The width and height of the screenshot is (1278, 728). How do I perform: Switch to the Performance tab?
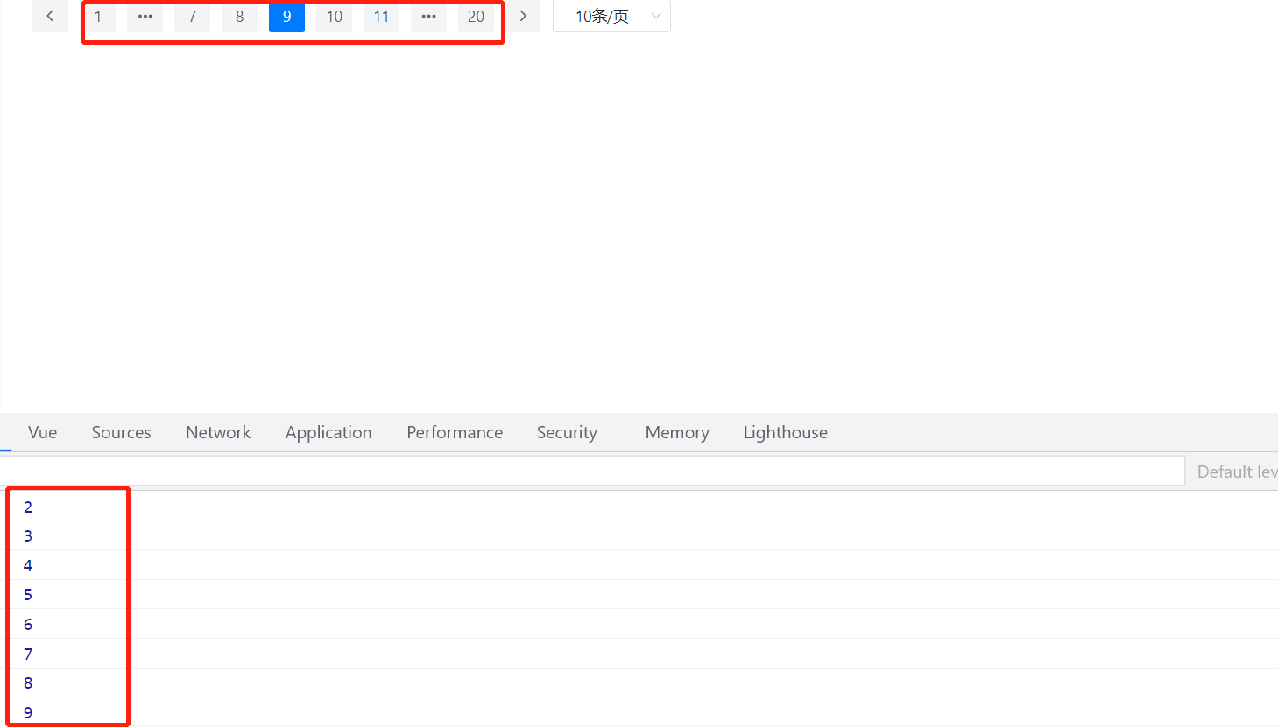(x=455, y=432)
